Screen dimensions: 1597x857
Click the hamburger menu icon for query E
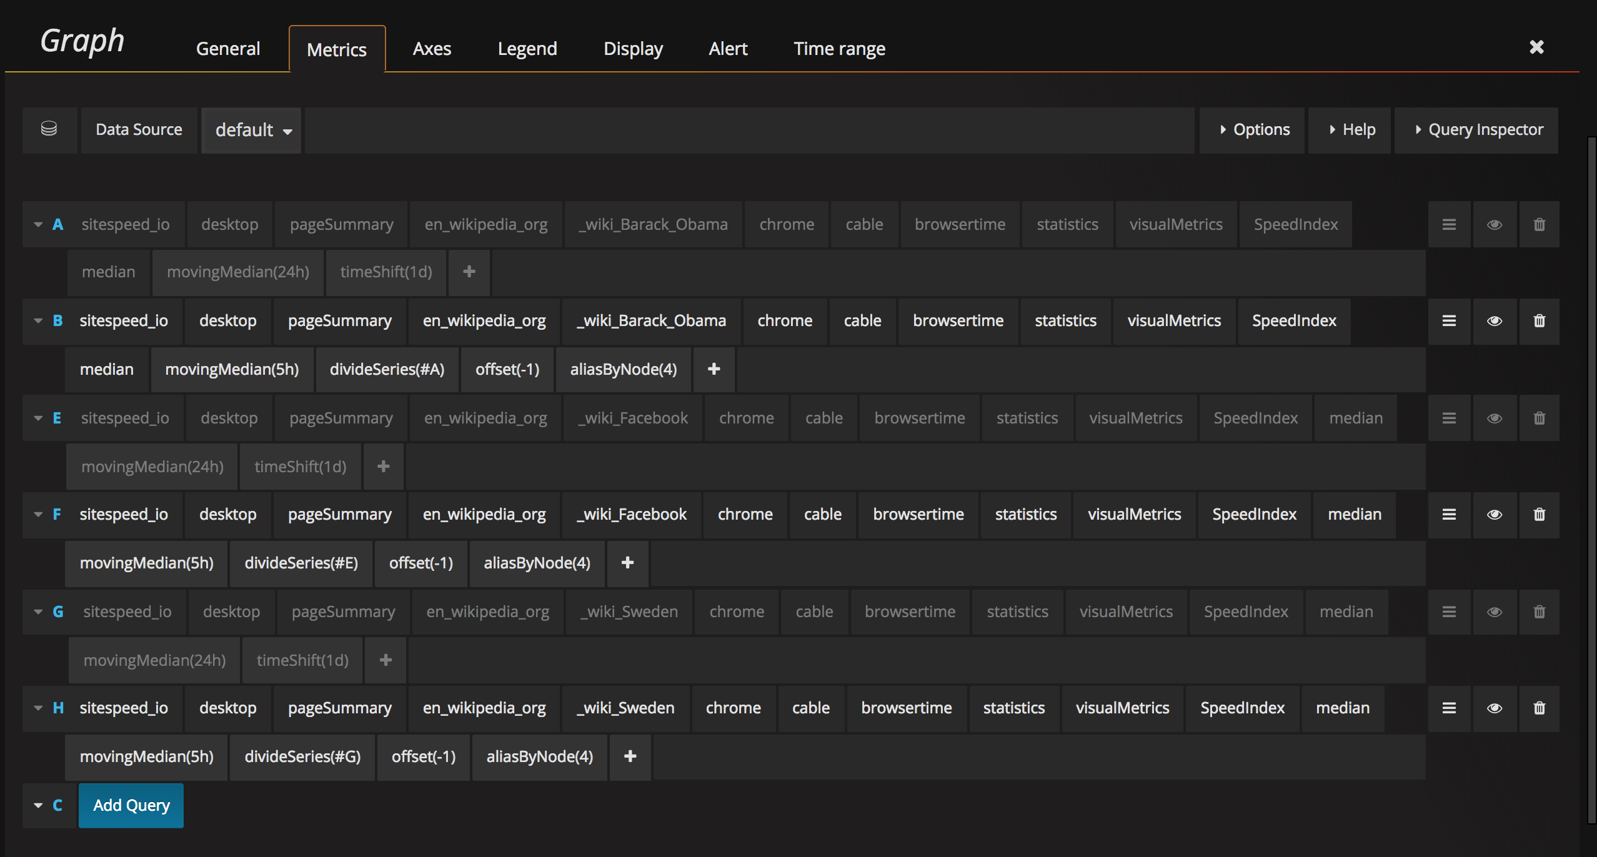tap(1449, 417)
